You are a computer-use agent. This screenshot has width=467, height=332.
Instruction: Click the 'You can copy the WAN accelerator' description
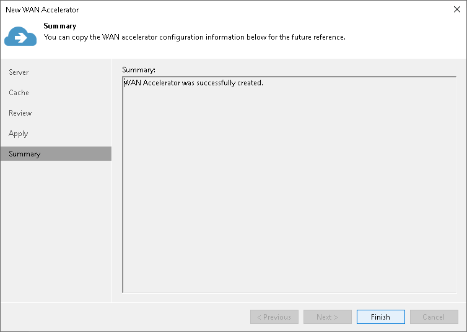194,37
